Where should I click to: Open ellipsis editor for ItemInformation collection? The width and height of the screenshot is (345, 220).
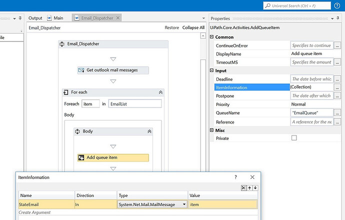point(337,87)
